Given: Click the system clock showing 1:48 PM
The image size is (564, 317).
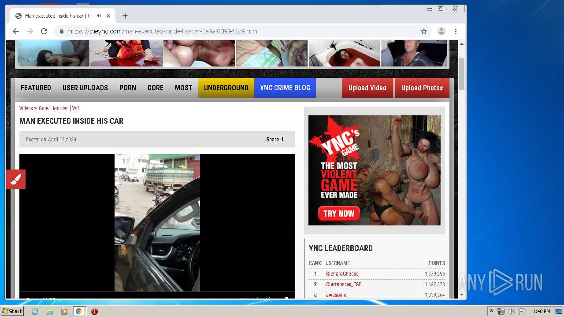Looking at the screenshot, I should tap(542, 311).
